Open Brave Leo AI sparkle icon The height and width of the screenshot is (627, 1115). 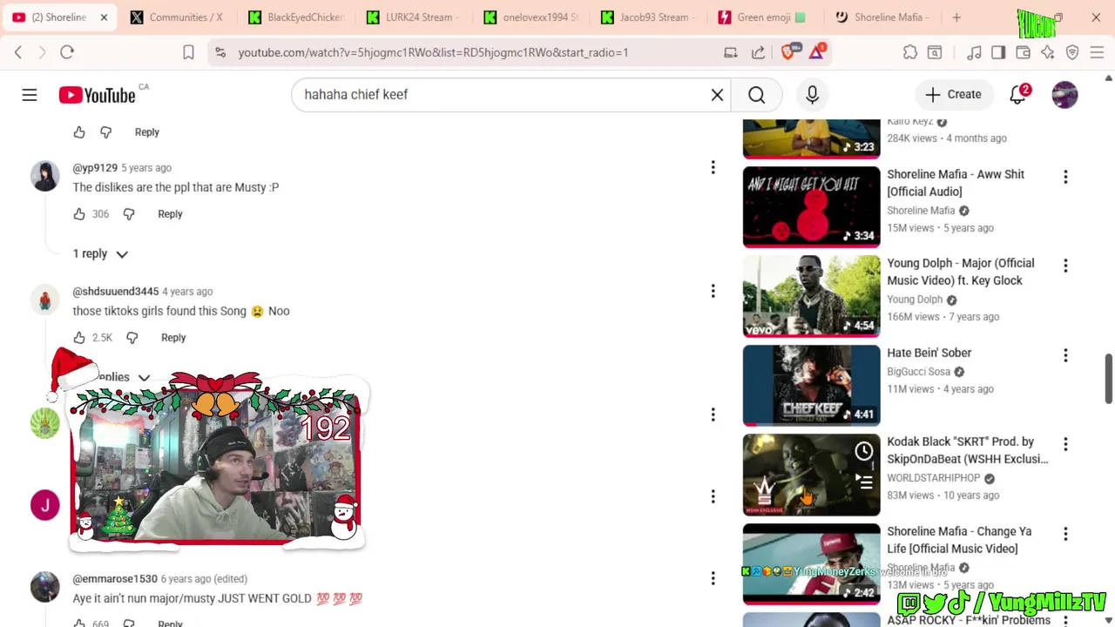tap(1047, 52)
